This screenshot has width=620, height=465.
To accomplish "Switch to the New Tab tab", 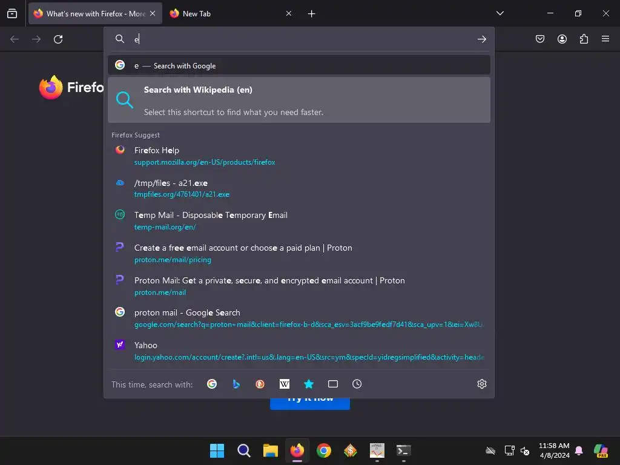I will [x=231, y=13].
